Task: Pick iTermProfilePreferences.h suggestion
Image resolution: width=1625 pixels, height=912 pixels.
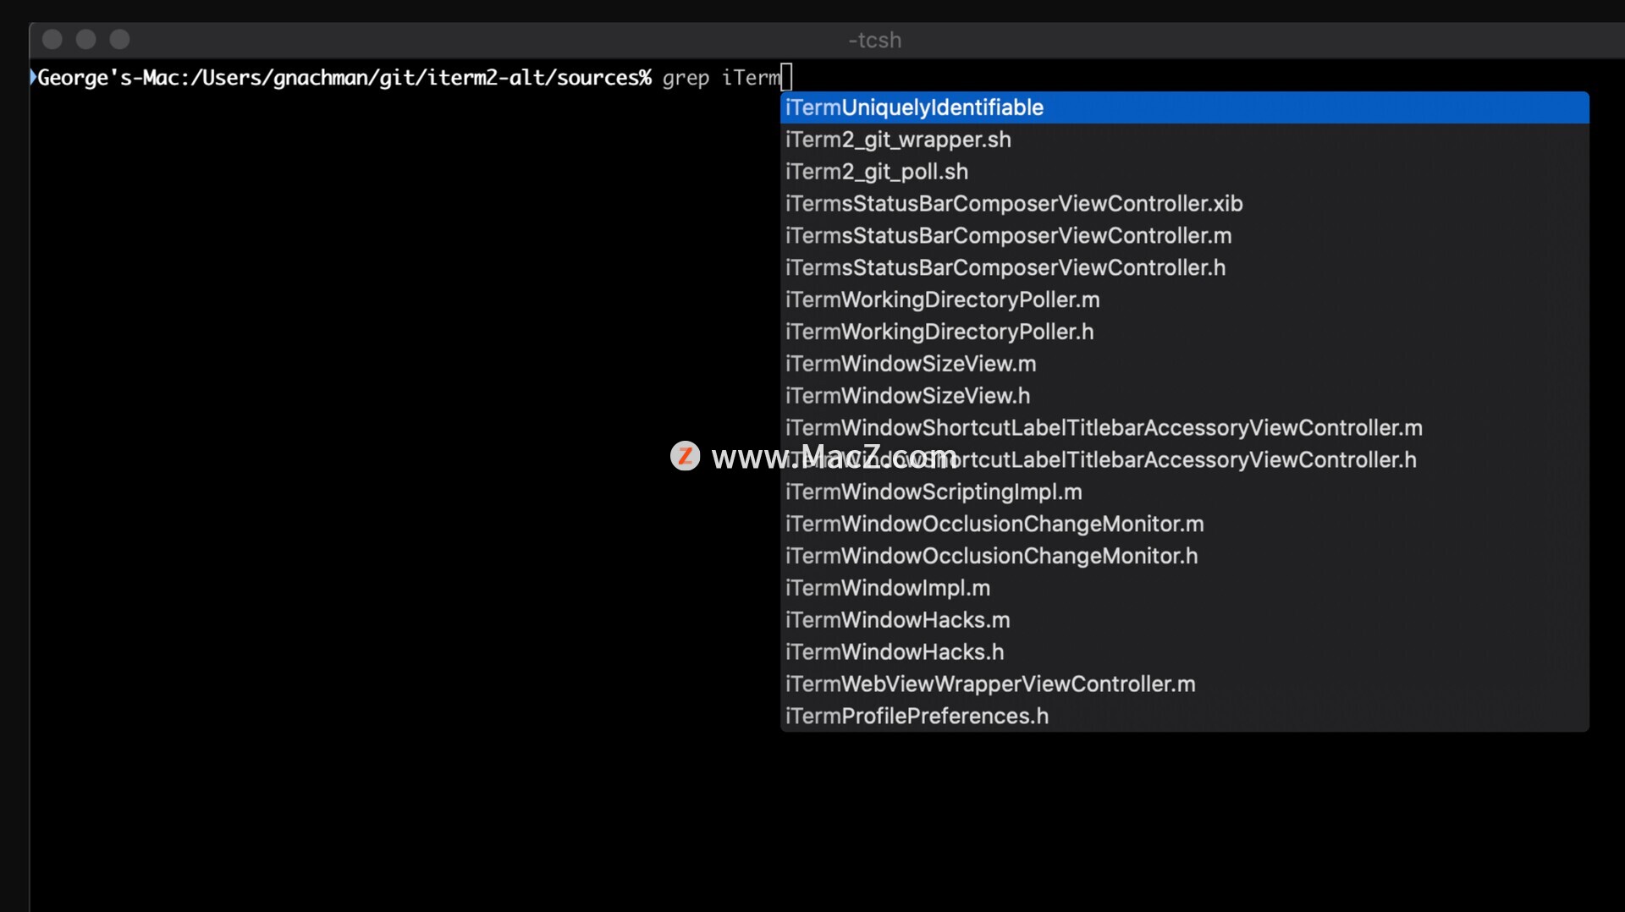Action: click(1184, 717)
